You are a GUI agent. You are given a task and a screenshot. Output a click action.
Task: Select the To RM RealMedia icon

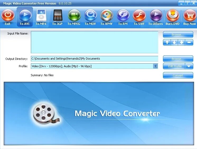123,16
